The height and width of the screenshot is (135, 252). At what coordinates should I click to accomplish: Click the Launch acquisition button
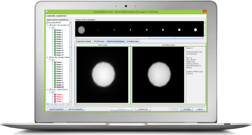point(56,109)
